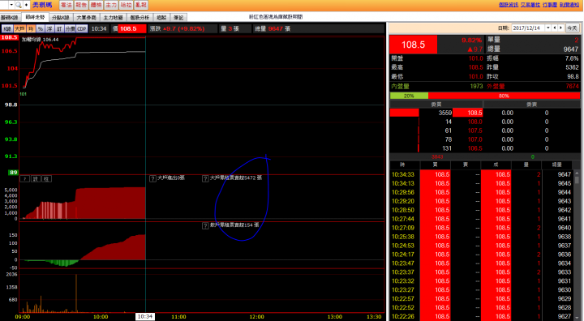Click bid row price 107.0

(474, 139)
